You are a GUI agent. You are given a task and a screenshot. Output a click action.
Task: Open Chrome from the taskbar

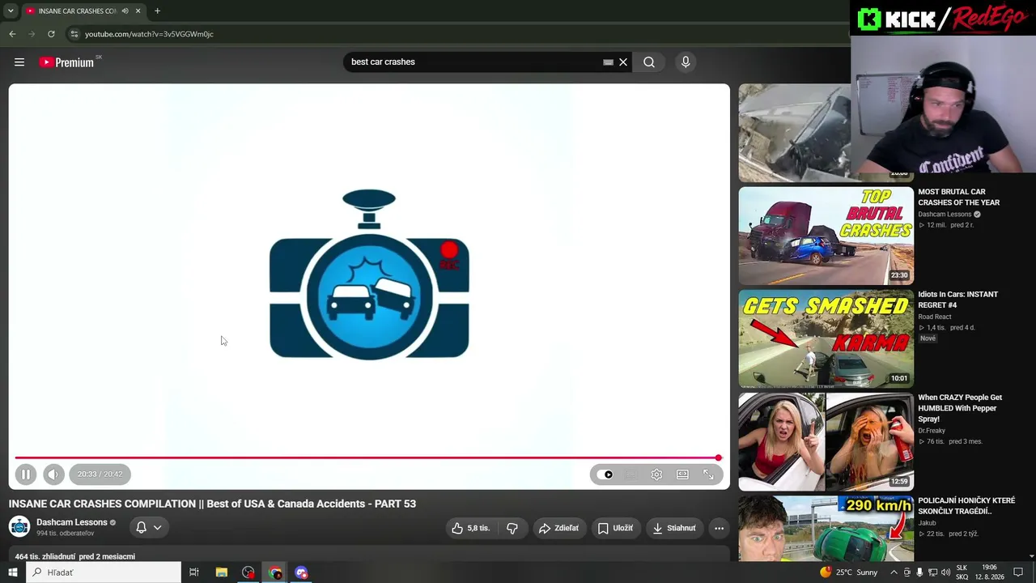[275, 572]
